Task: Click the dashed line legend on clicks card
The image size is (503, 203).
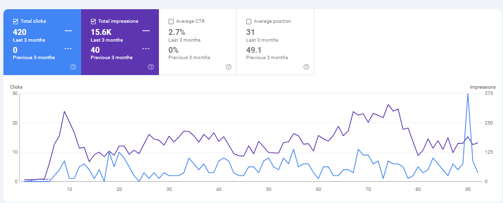Action: click(x=69, y=48)
